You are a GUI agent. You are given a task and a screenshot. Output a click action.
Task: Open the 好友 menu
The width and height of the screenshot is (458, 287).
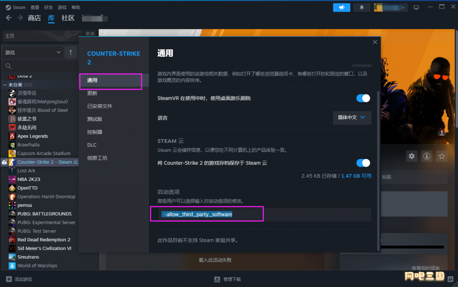coord(48,7)
